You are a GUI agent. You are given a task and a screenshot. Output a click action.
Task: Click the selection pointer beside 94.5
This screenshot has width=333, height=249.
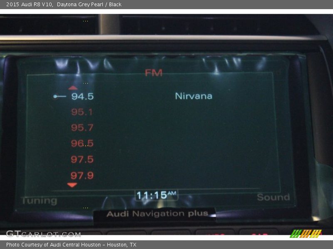click(60, 96)
